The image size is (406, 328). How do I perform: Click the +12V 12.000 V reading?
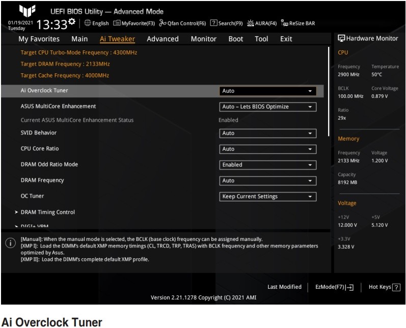click(347, 225)
